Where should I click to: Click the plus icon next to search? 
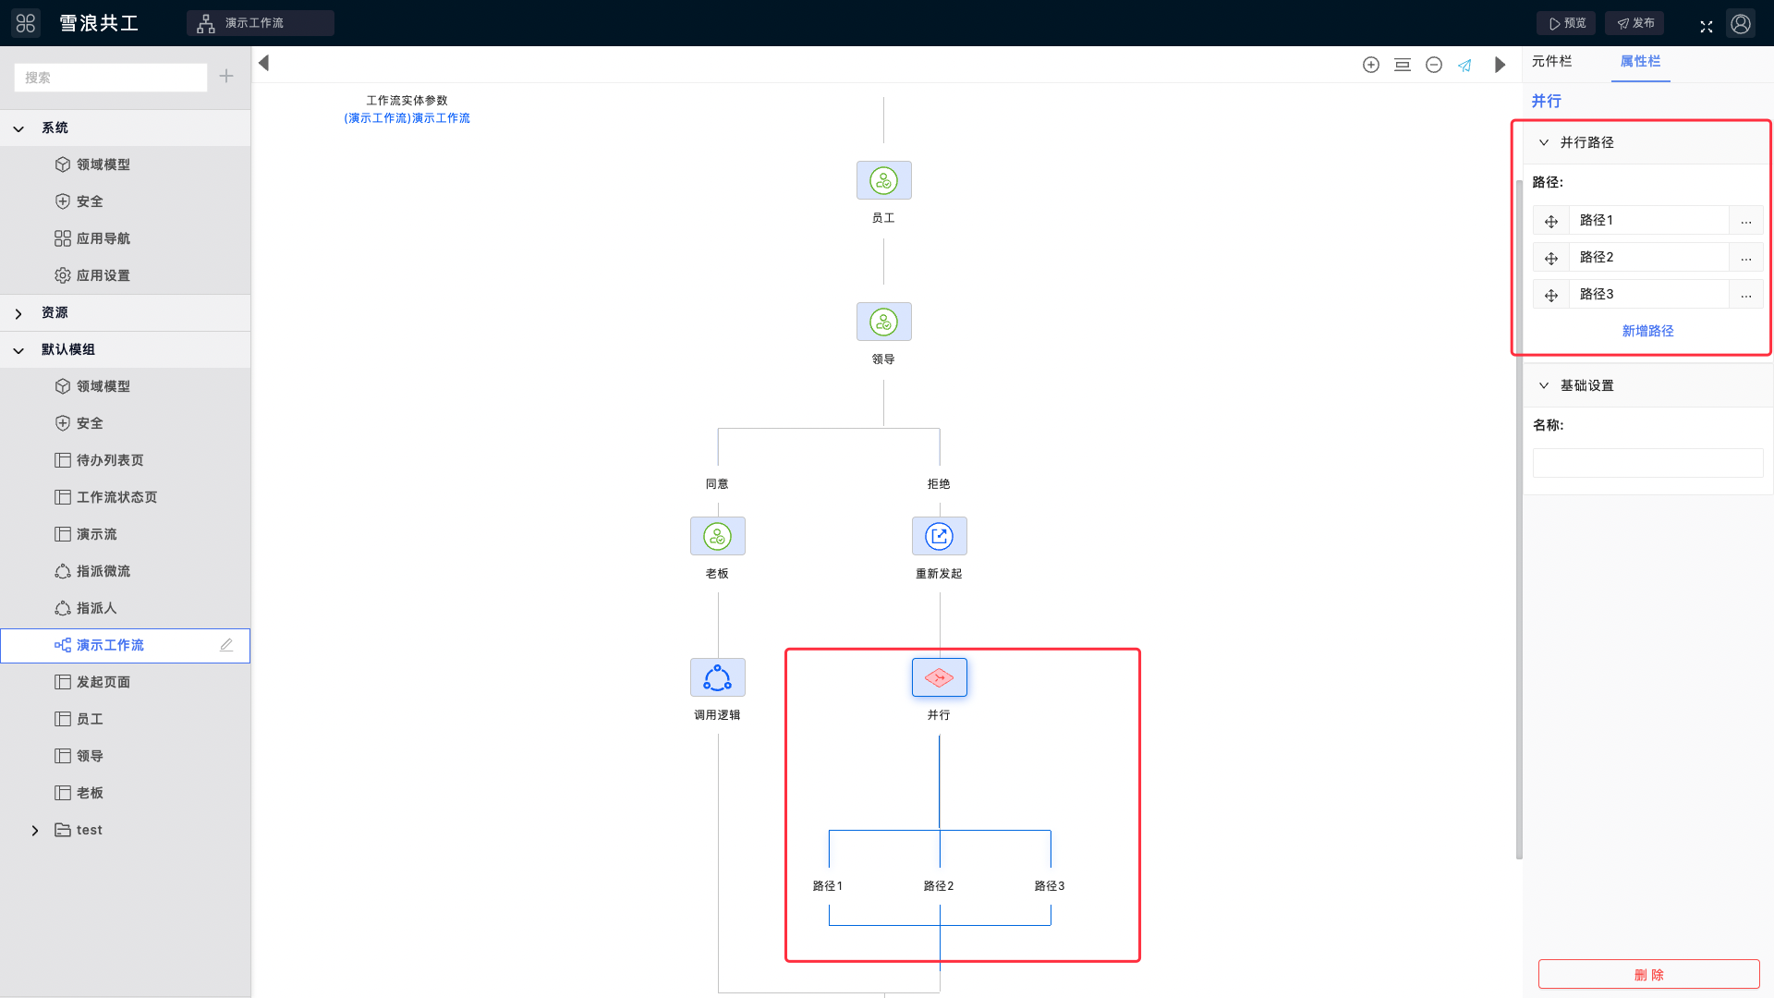226,77
